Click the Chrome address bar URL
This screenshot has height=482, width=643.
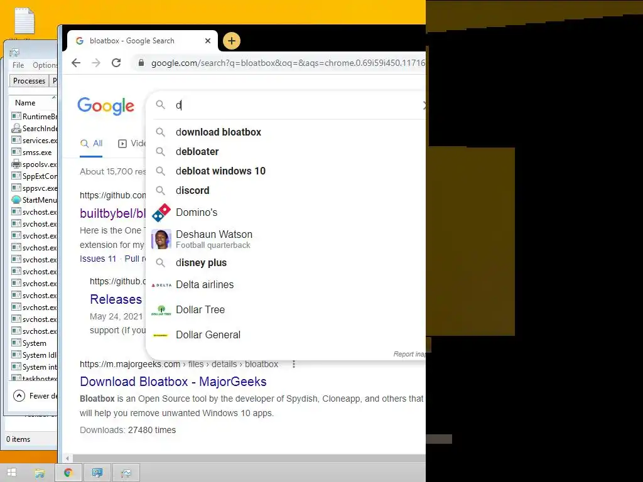coord(288,63)
